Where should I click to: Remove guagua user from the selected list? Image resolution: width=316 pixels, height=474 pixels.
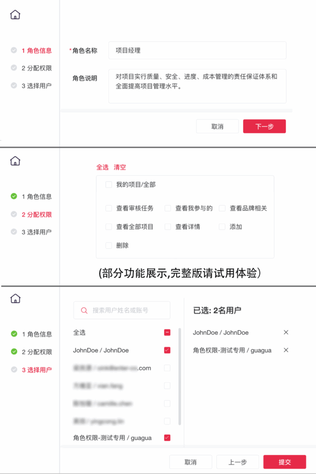click(x=286, y=350)
